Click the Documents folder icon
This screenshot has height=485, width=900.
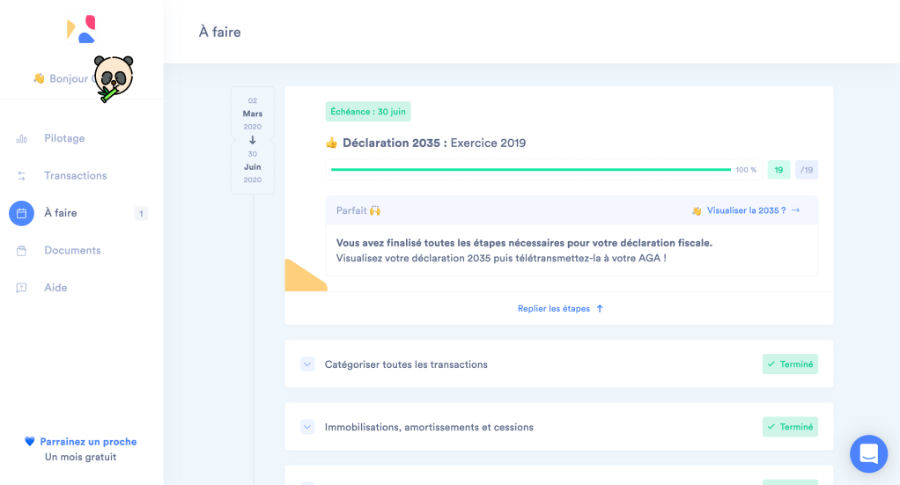pyautogui.click(x=22, y=251)
